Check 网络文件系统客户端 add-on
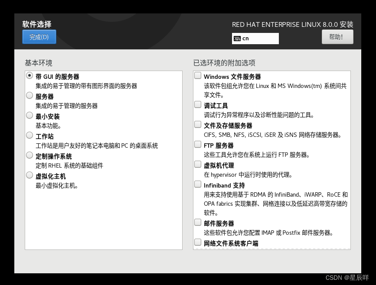376x285 pixels. pos(198,243)
